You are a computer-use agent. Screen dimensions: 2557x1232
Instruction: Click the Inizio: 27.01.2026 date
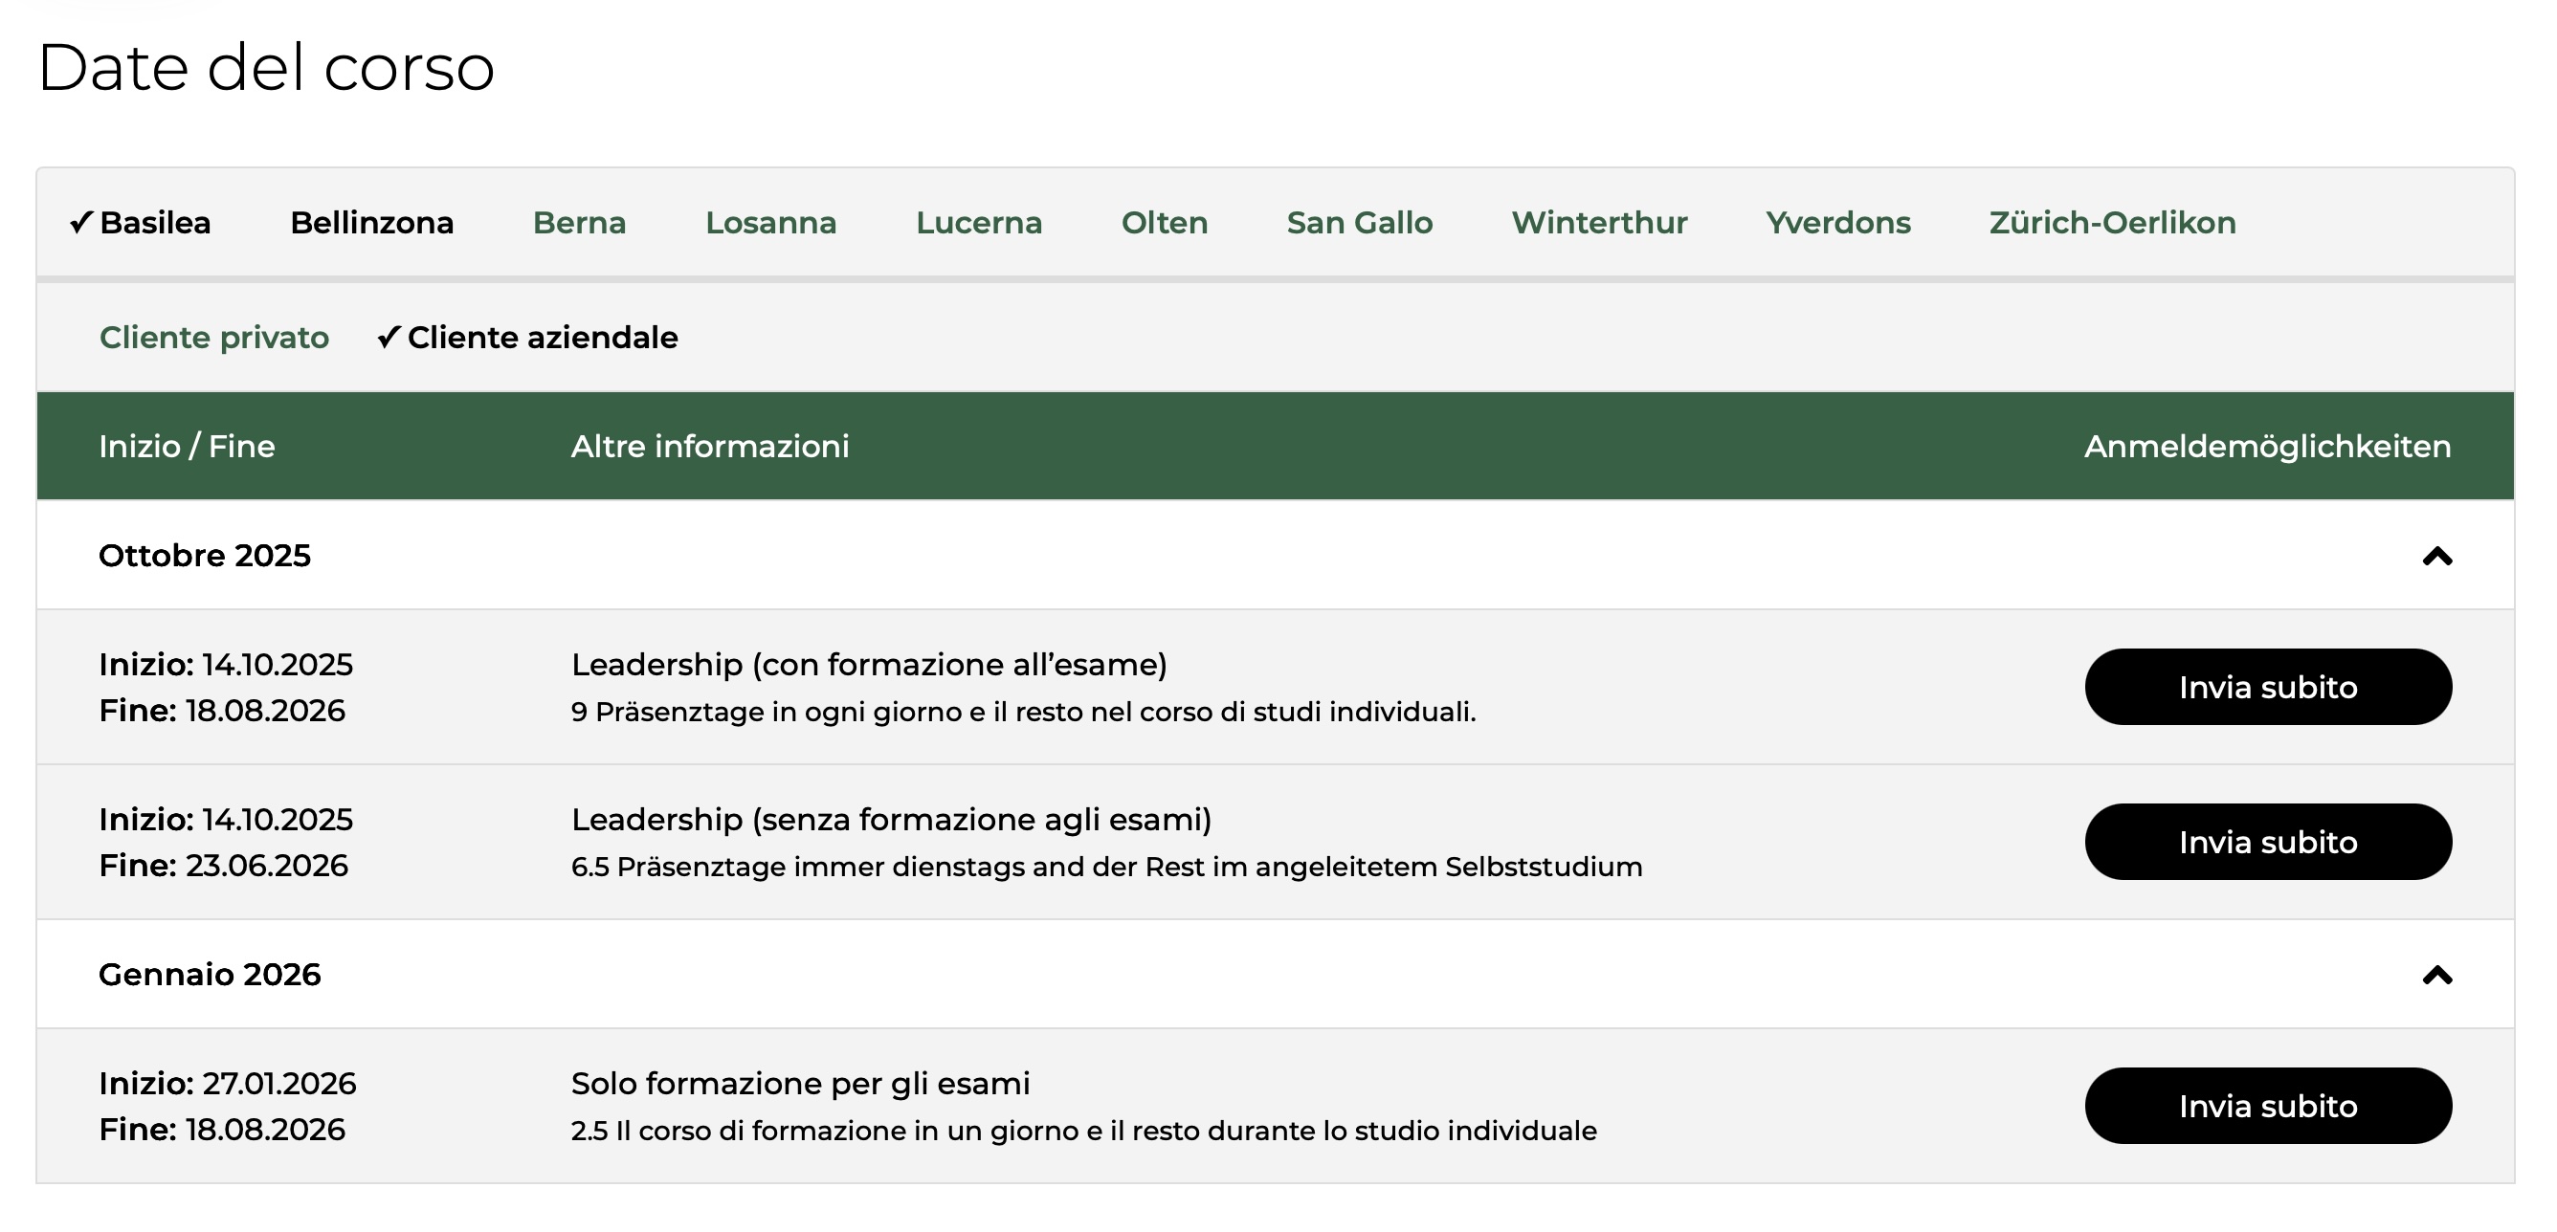point(228,1082)
